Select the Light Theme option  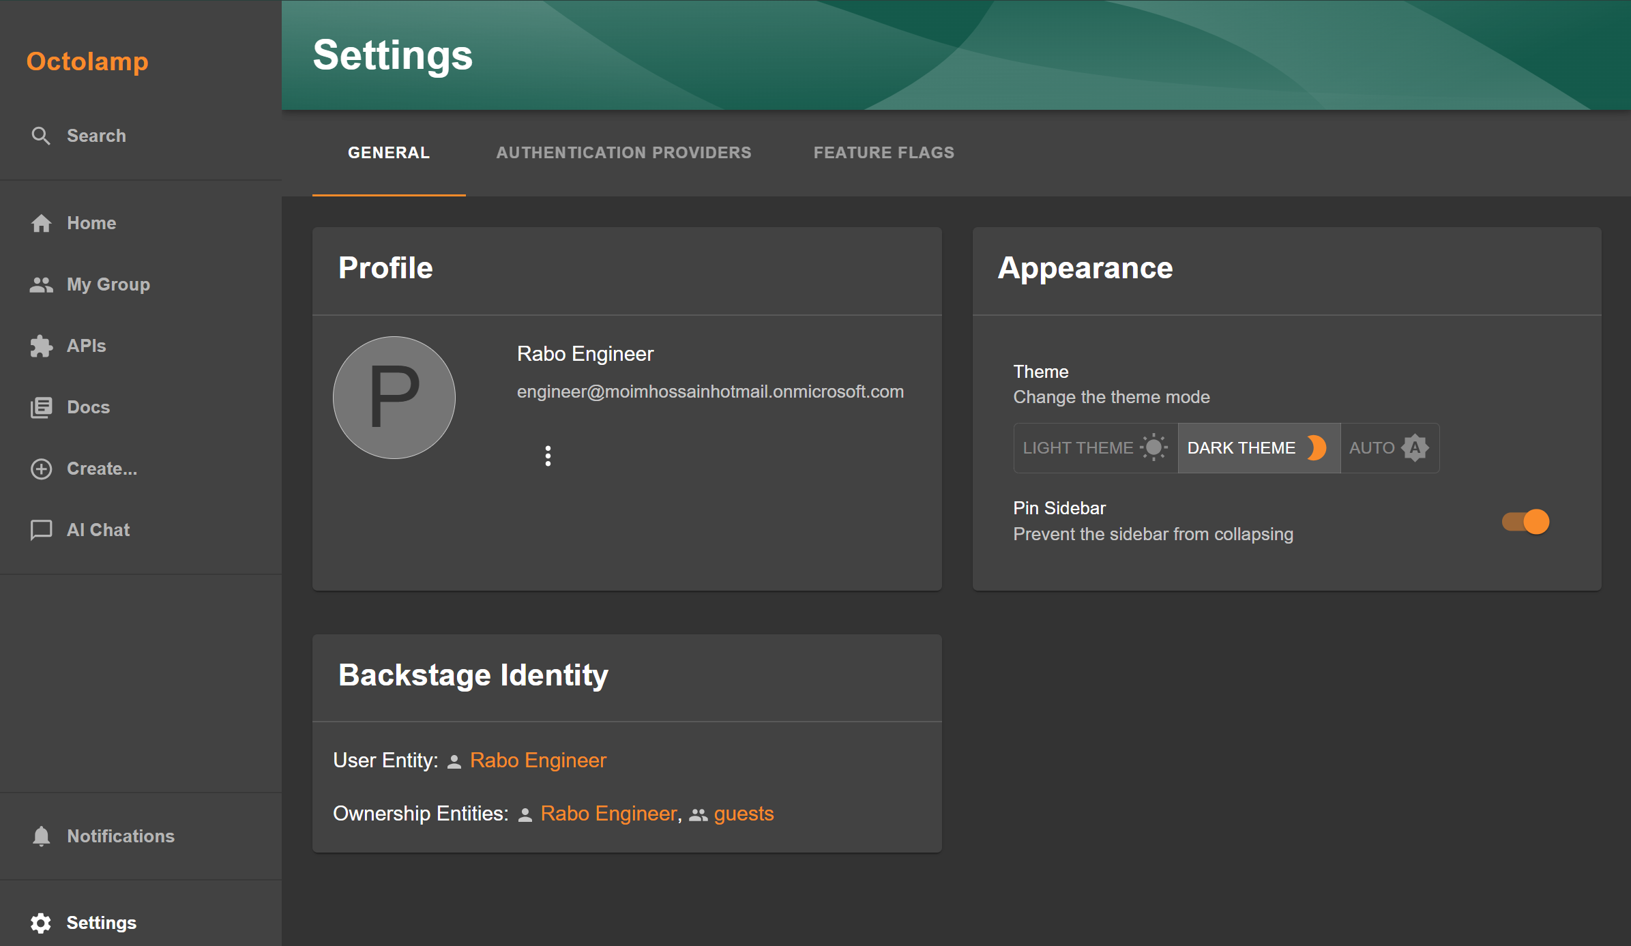pyautogui.click(x=1095, y=448)
